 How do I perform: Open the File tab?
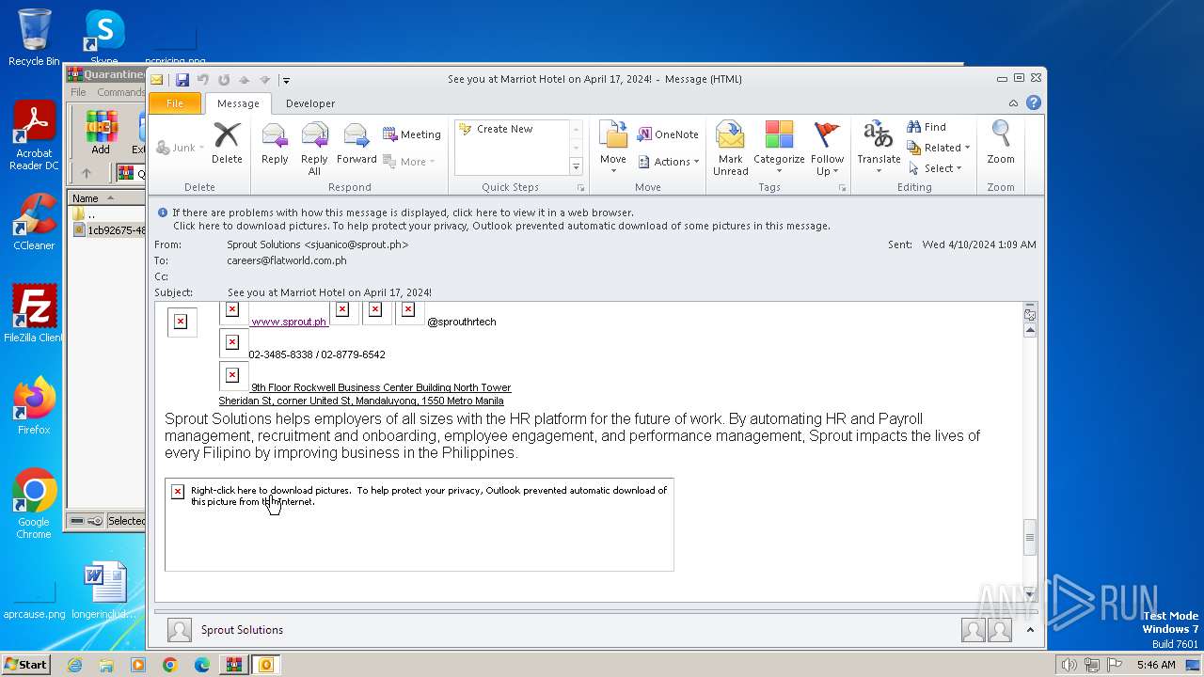click(175, 103)
